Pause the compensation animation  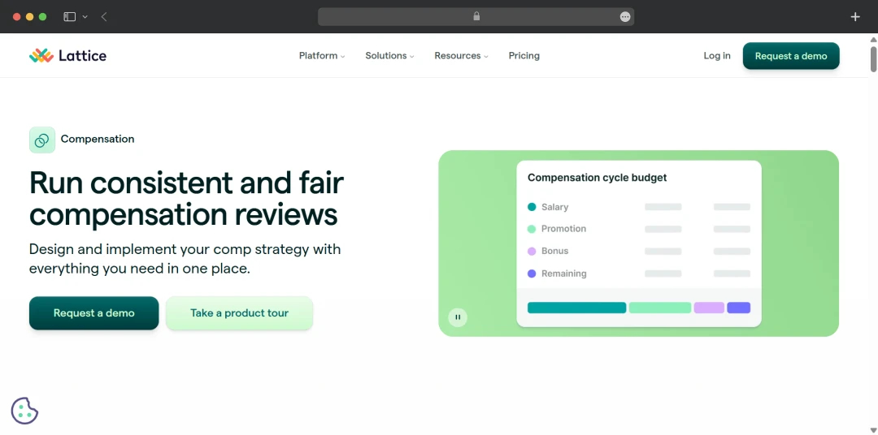click(458, 317)
